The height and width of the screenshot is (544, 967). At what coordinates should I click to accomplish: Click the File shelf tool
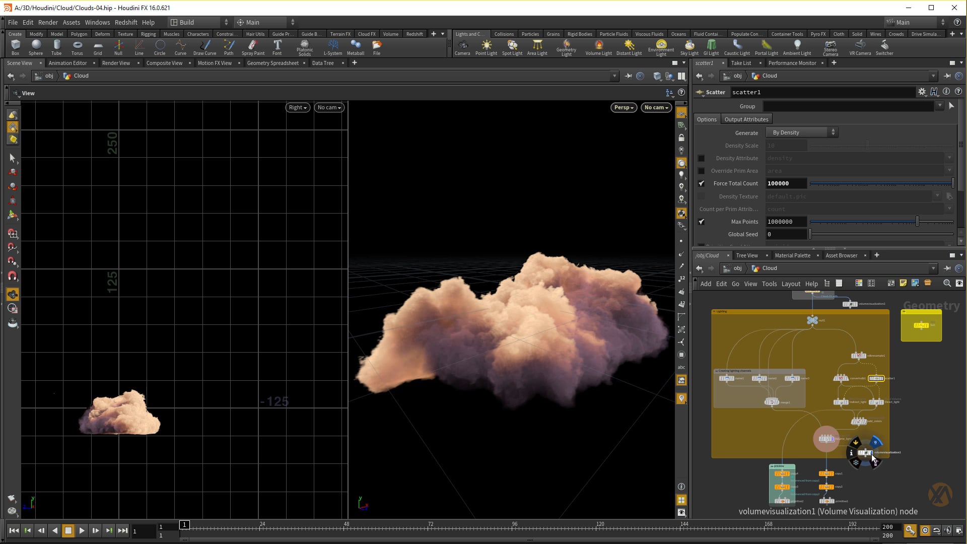[377, 47]
